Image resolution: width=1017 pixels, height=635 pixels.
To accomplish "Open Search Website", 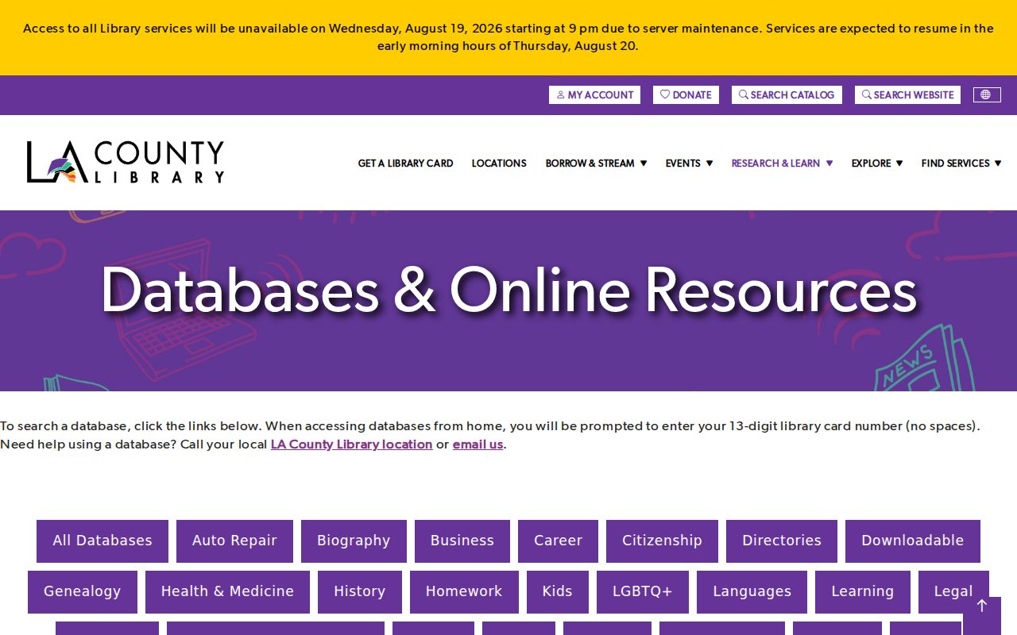I will pos(907,94).
